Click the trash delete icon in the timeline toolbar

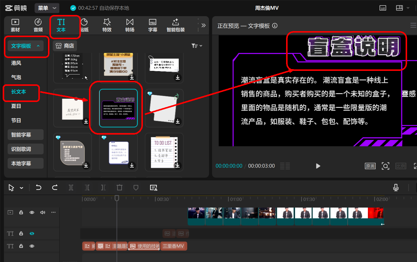(x=120, y=188)
